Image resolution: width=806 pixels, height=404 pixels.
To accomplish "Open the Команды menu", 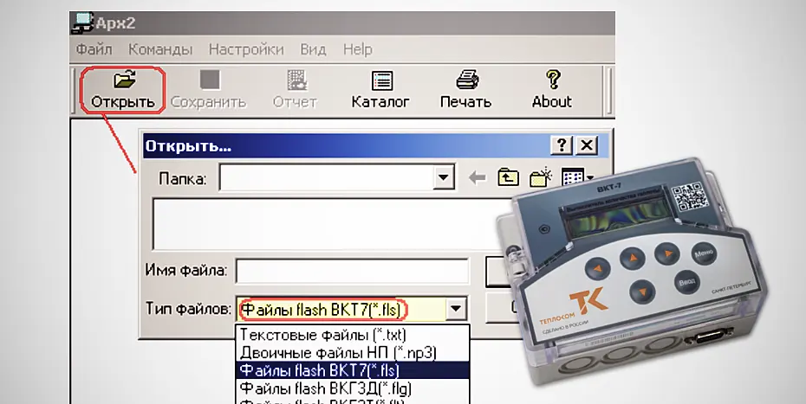I will [x=160, y=49].
